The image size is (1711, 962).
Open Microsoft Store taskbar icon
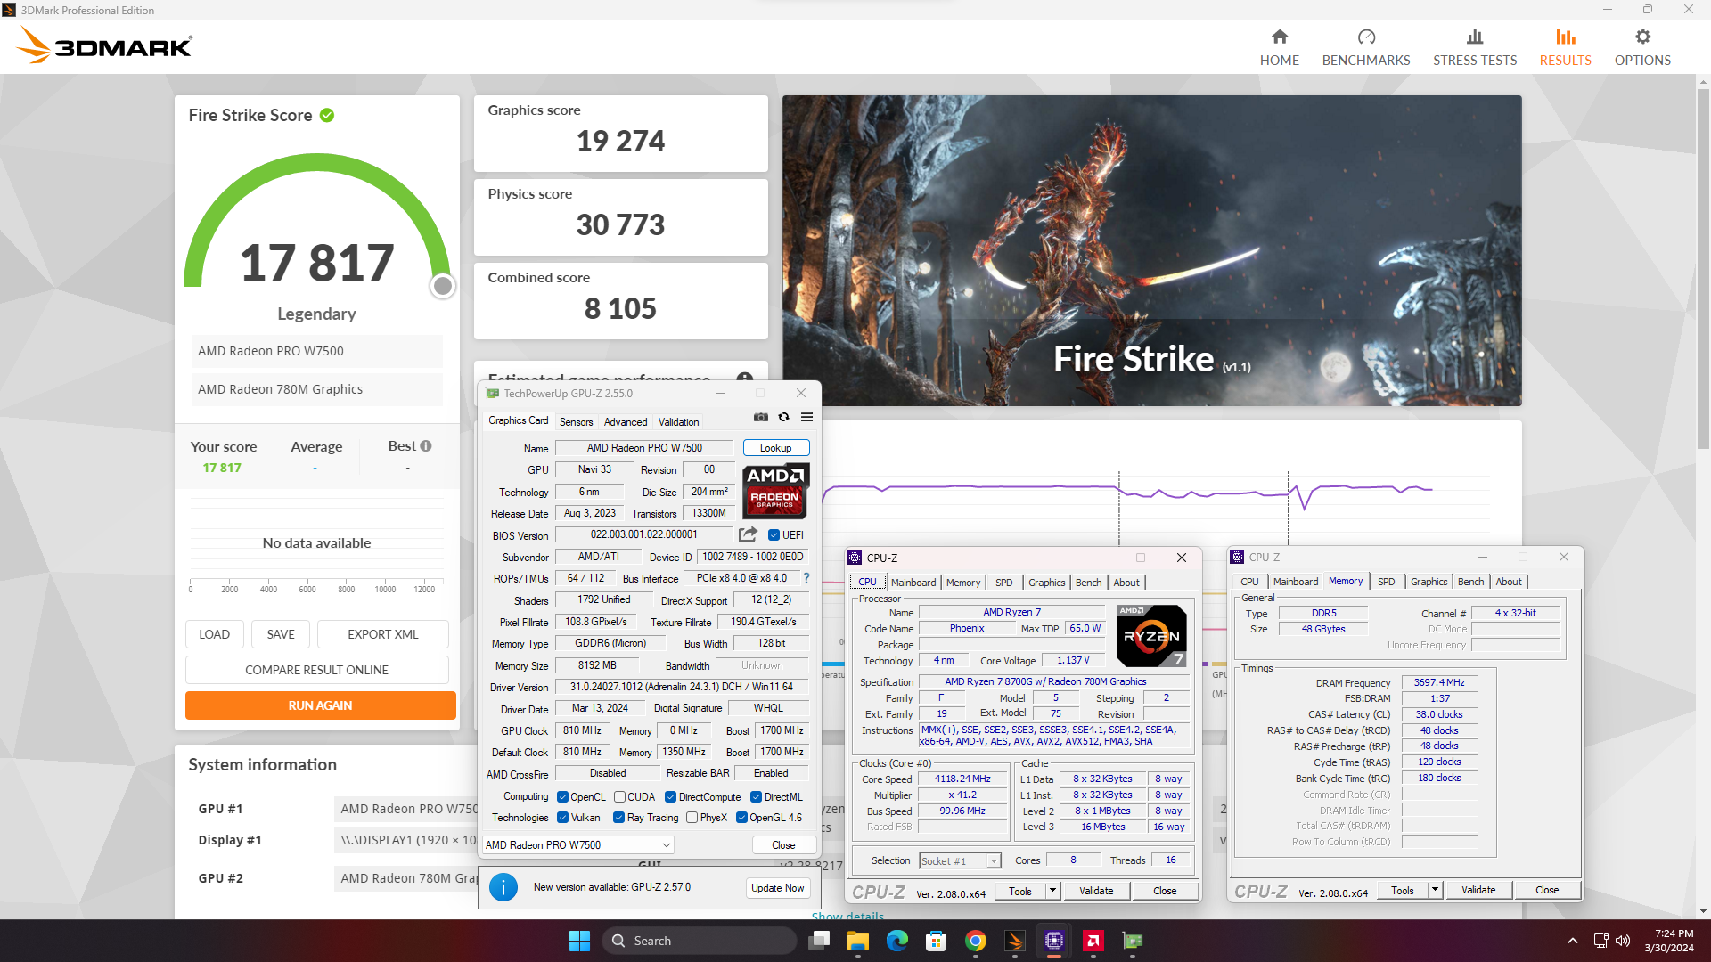[x=936, y=941]
